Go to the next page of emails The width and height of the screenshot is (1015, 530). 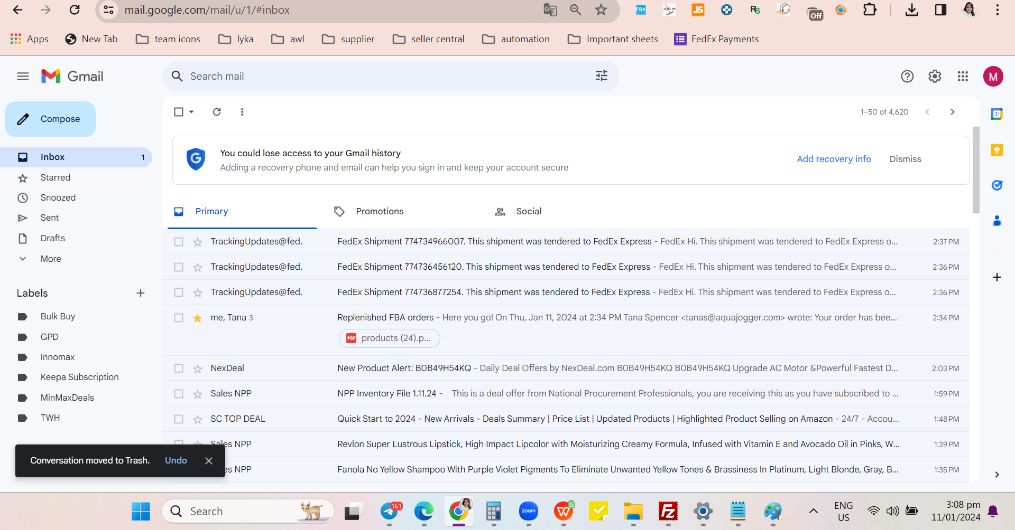(953, 112)
